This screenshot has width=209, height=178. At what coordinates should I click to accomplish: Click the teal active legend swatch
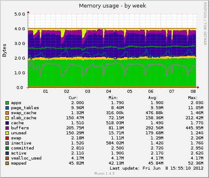click(x=7, y=153)
